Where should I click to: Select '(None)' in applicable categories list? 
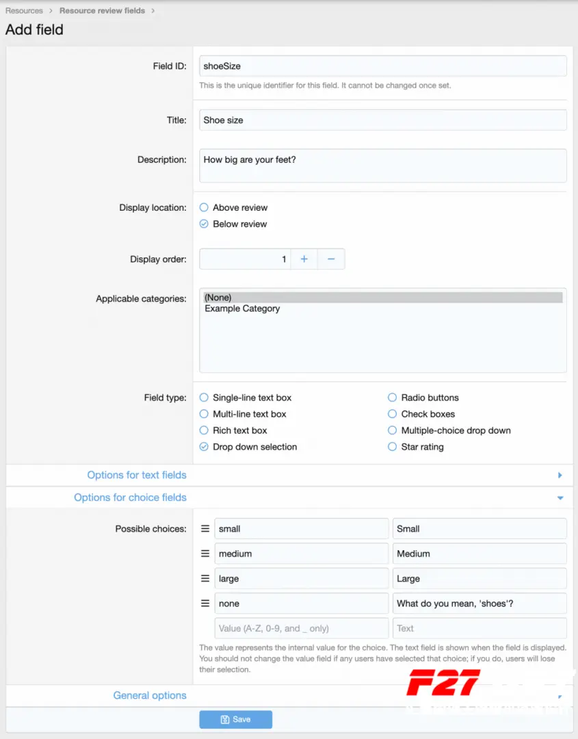[383, 298]
